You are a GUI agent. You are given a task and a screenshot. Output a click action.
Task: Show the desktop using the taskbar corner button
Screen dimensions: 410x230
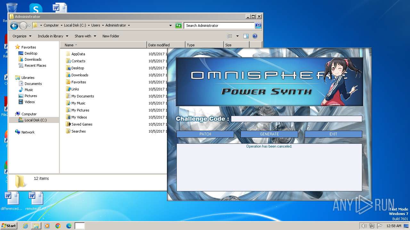[x=407, y=226]
